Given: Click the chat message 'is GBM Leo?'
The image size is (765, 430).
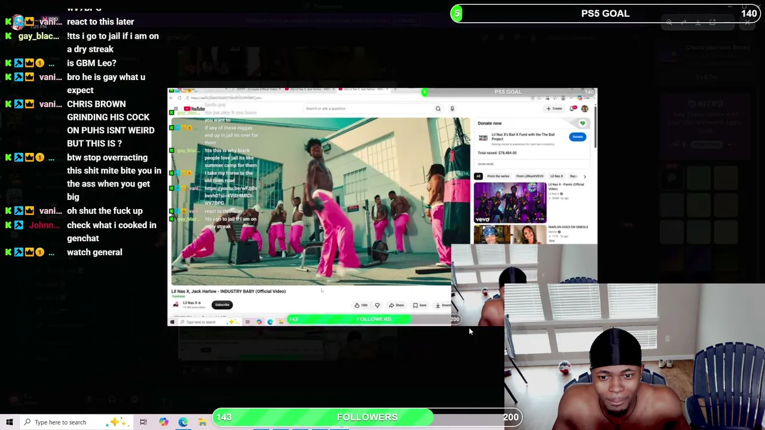Looking at the screenshot, I should 91,63.
